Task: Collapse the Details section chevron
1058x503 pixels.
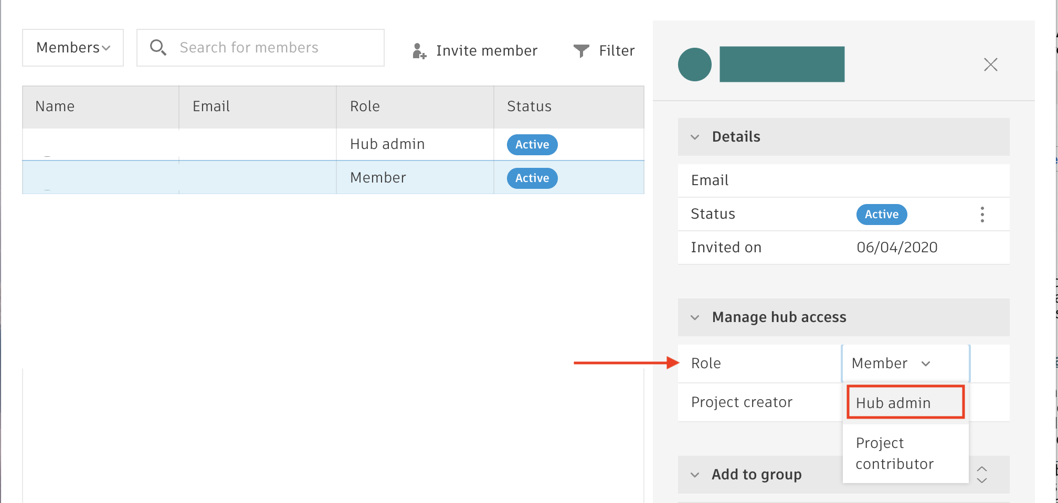Action: coord(695,137)
